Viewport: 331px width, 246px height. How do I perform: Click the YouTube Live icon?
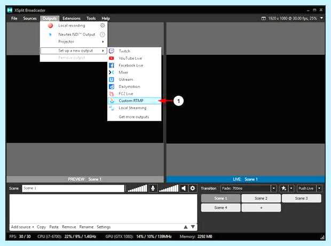pyautogui.click(x=112, y=58)
